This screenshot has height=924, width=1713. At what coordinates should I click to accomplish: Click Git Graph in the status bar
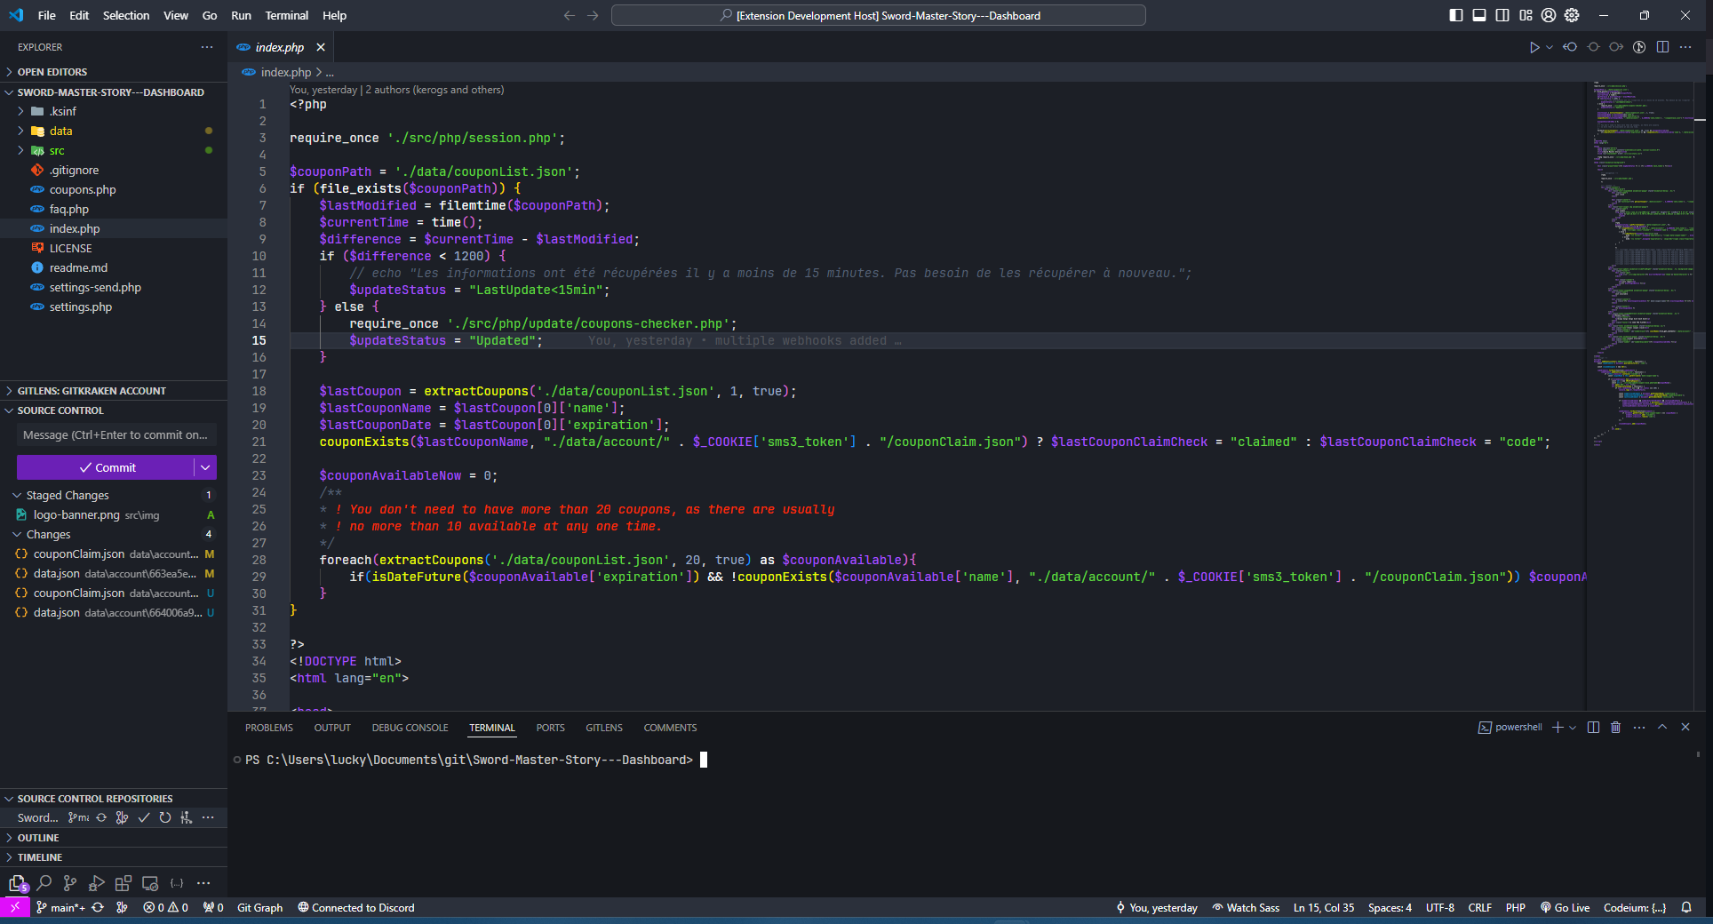click(259, 907)
